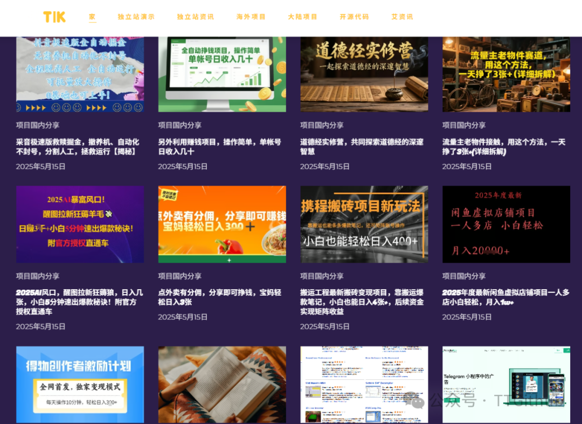Screen dimensions: 582x424
Task: Click the Telegram 小程序 article thumbnail
Action: point(506,384)
